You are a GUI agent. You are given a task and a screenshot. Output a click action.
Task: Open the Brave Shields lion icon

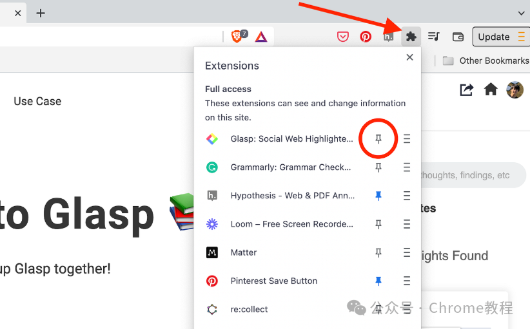237,37
